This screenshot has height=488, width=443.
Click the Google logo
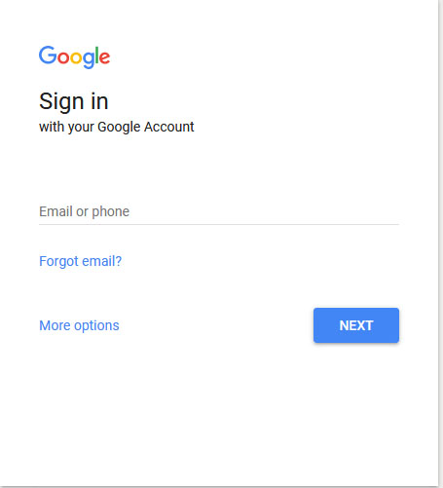click(74, 57)
